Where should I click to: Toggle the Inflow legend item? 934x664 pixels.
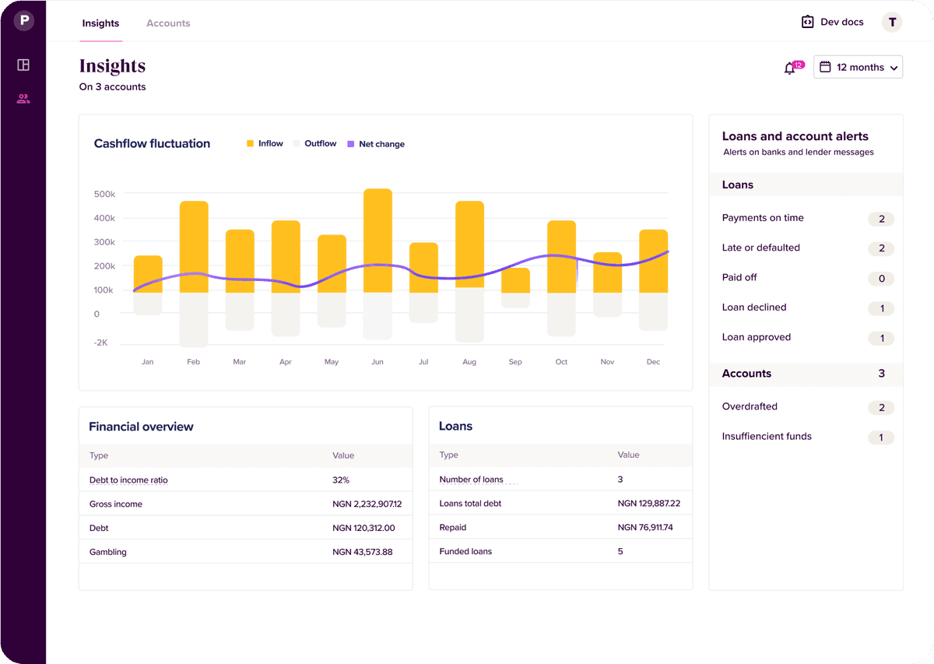point(265,144)
